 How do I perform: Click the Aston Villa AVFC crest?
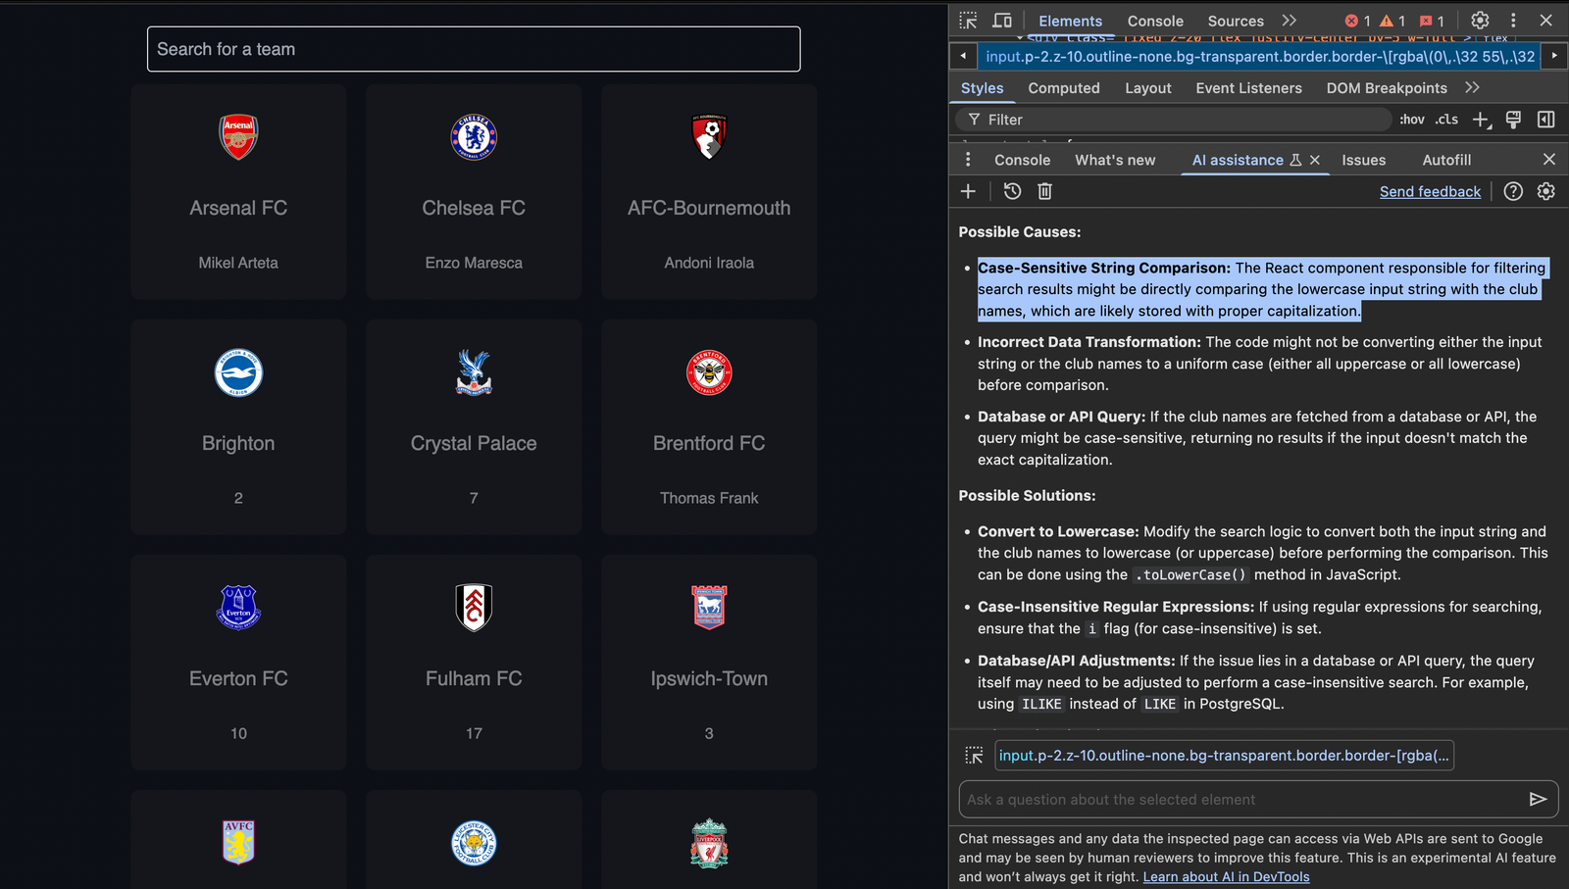click(x=238, y=843)
